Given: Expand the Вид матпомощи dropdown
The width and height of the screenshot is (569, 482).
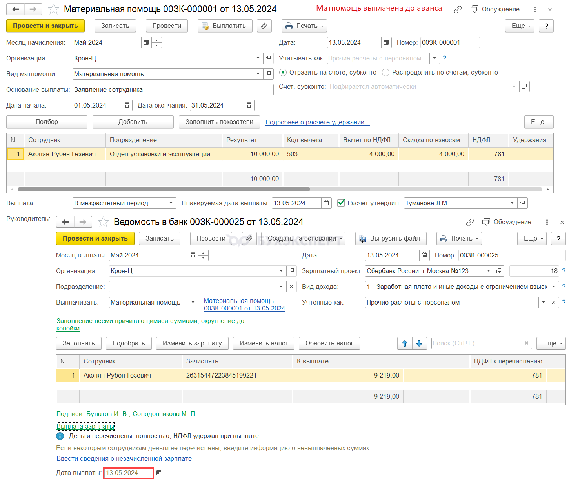Looking at the screenshot, I should click(258, 74).
